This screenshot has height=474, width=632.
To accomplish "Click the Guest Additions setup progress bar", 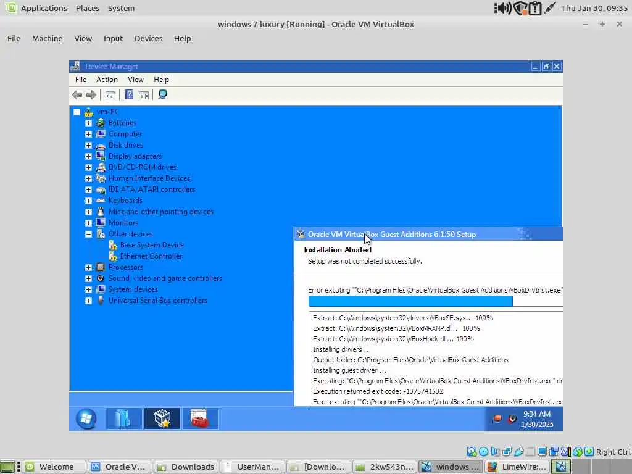I will [435, 301].
